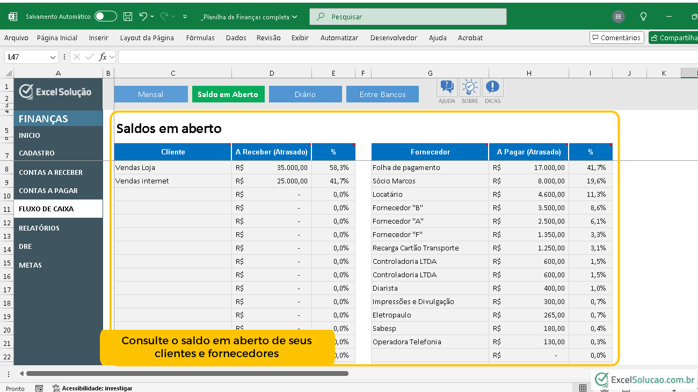Viewport: 698px width, 392px height.
Task: Click the left scroll arrow of horizontal scrollbar
Action: 21,373
